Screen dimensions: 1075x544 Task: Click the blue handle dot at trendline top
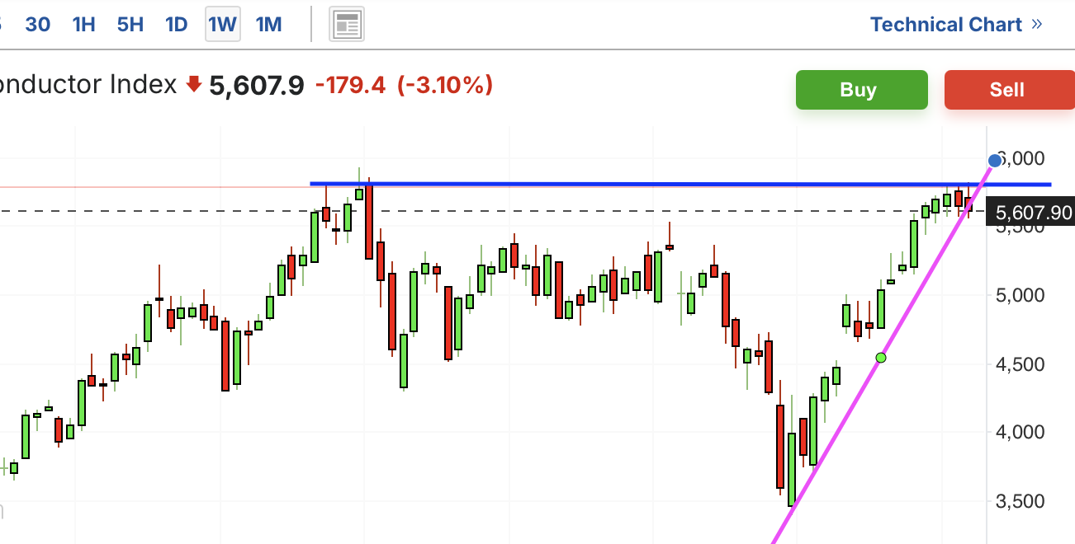coord(995,160)
